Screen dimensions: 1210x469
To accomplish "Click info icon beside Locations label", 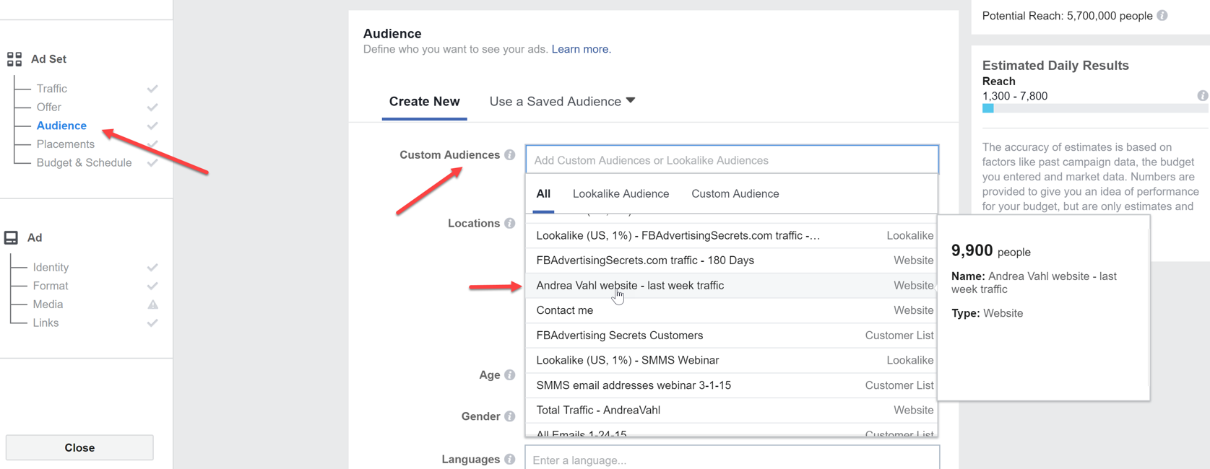I will point(510,224).
